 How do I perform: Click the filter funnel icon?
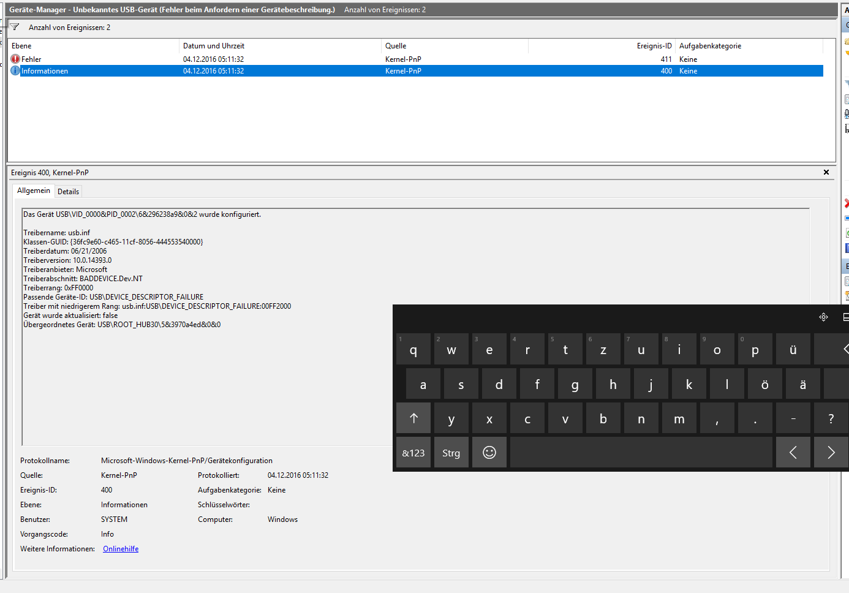point(15,27)
